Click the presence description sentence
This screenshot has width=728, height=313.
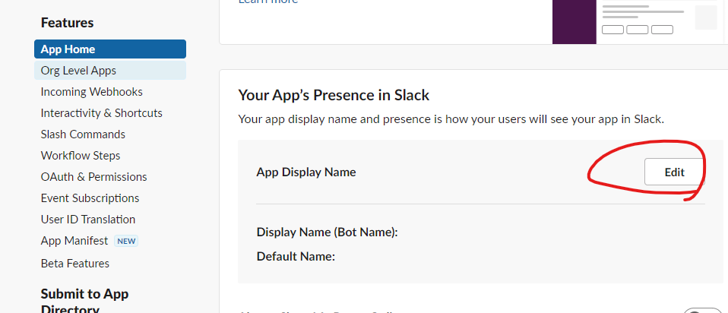pos(451,119)
